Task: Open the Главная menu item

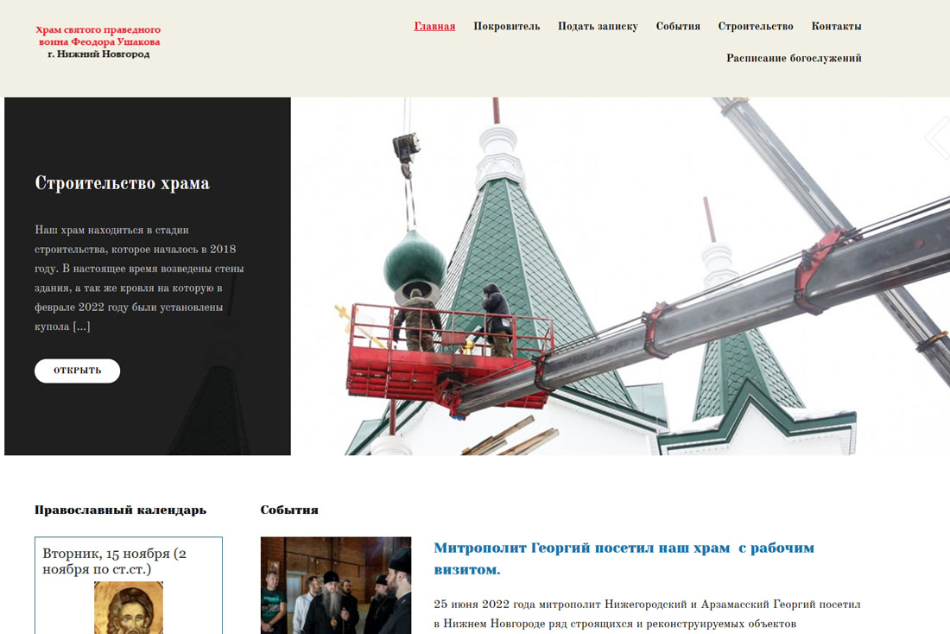Action: click(x=434, y=27)
